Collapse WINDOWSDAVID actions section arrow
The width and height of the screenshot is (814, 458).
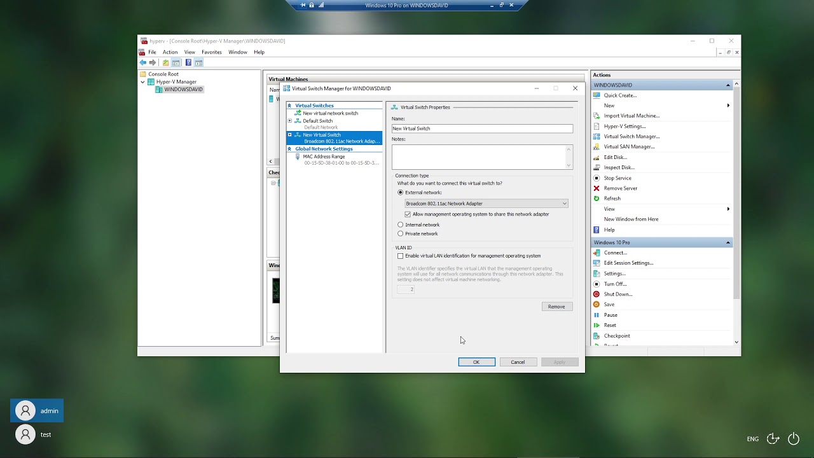[x=728, y=85]
